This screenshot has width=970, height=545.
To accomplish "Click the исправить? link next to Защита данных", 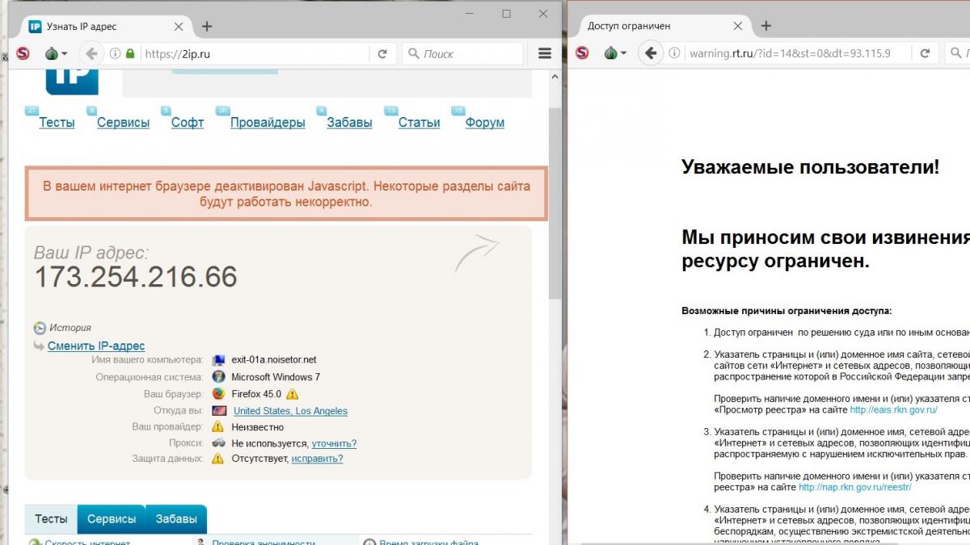I will 317,459.
